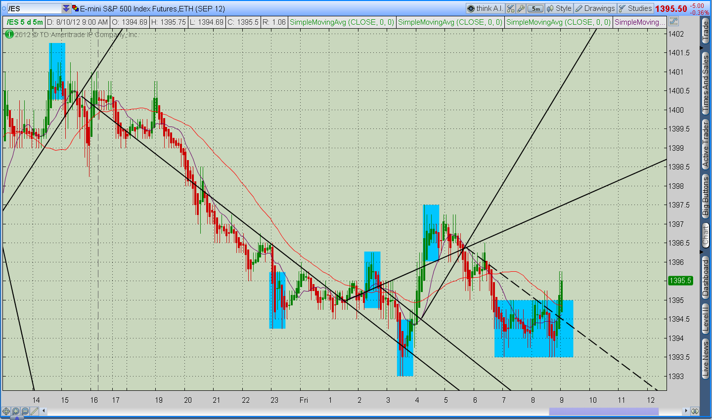
Task: Click the low value L: 1394.69
Action: (207, 22)
